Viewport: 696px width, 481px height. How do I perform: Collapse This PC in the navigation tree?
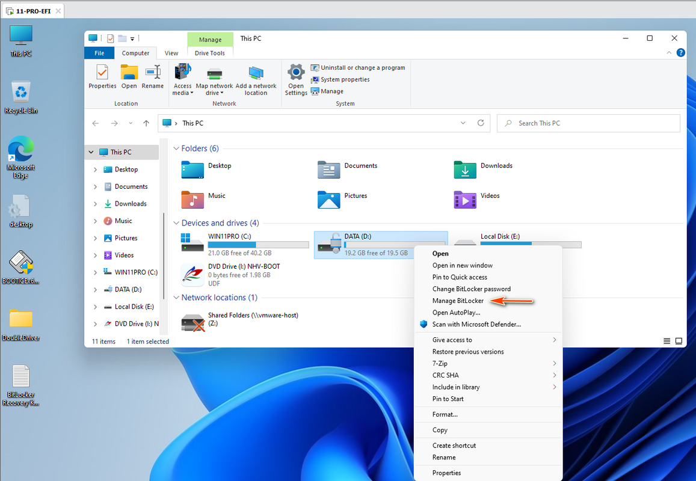pos(91,152)
